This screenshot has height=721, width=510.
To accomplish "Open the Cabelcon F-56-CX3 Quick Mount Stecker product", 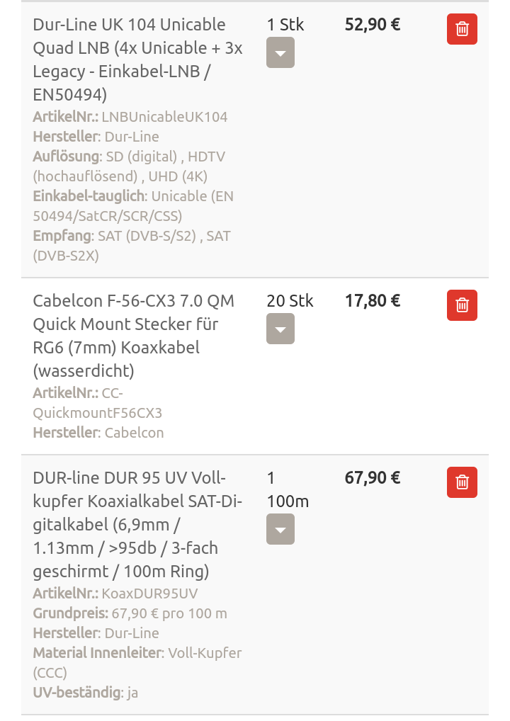I will (x=126, y=336).
